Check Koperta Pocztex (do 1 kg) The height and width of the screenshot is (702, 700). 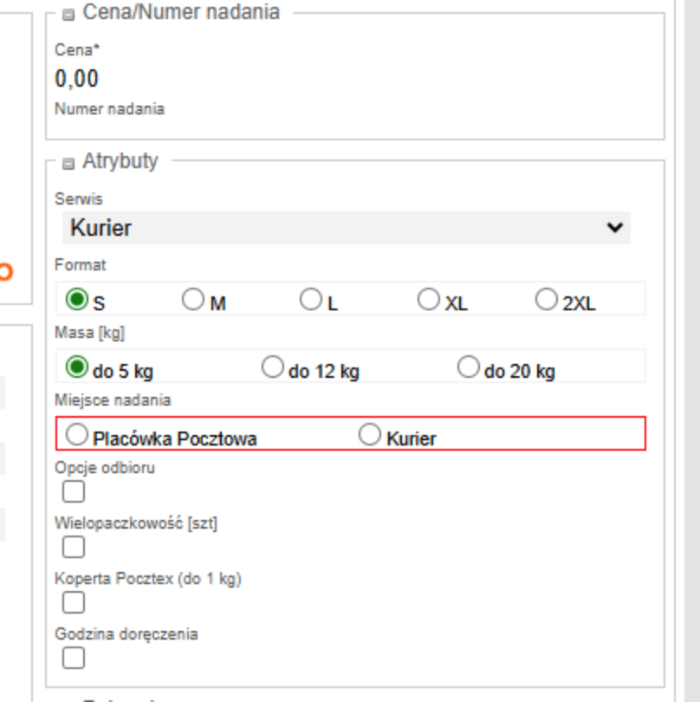[x=74, y=602]
